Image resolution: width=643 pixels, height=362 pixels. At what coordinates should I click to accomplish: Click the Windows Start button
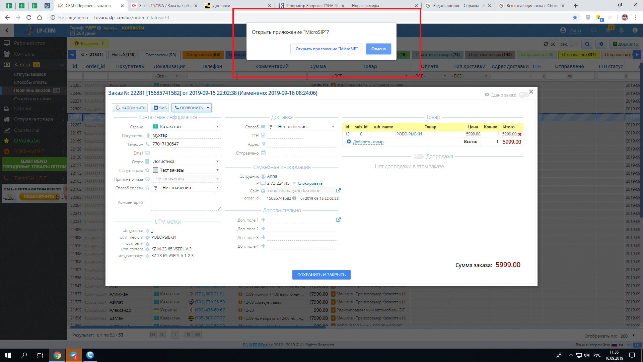(x=8, y=355)
